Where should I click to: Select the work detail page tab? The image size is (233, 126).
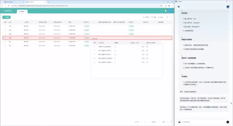22,11
